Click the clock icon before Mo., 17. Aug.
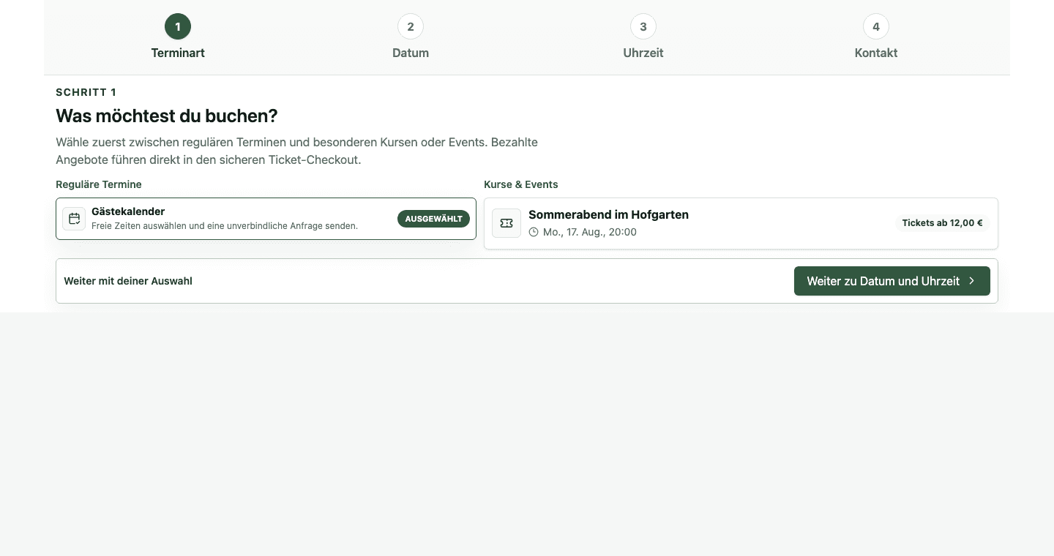Image resolution: width=1054 pixels, height=556 pixels. tap(534, 232)
